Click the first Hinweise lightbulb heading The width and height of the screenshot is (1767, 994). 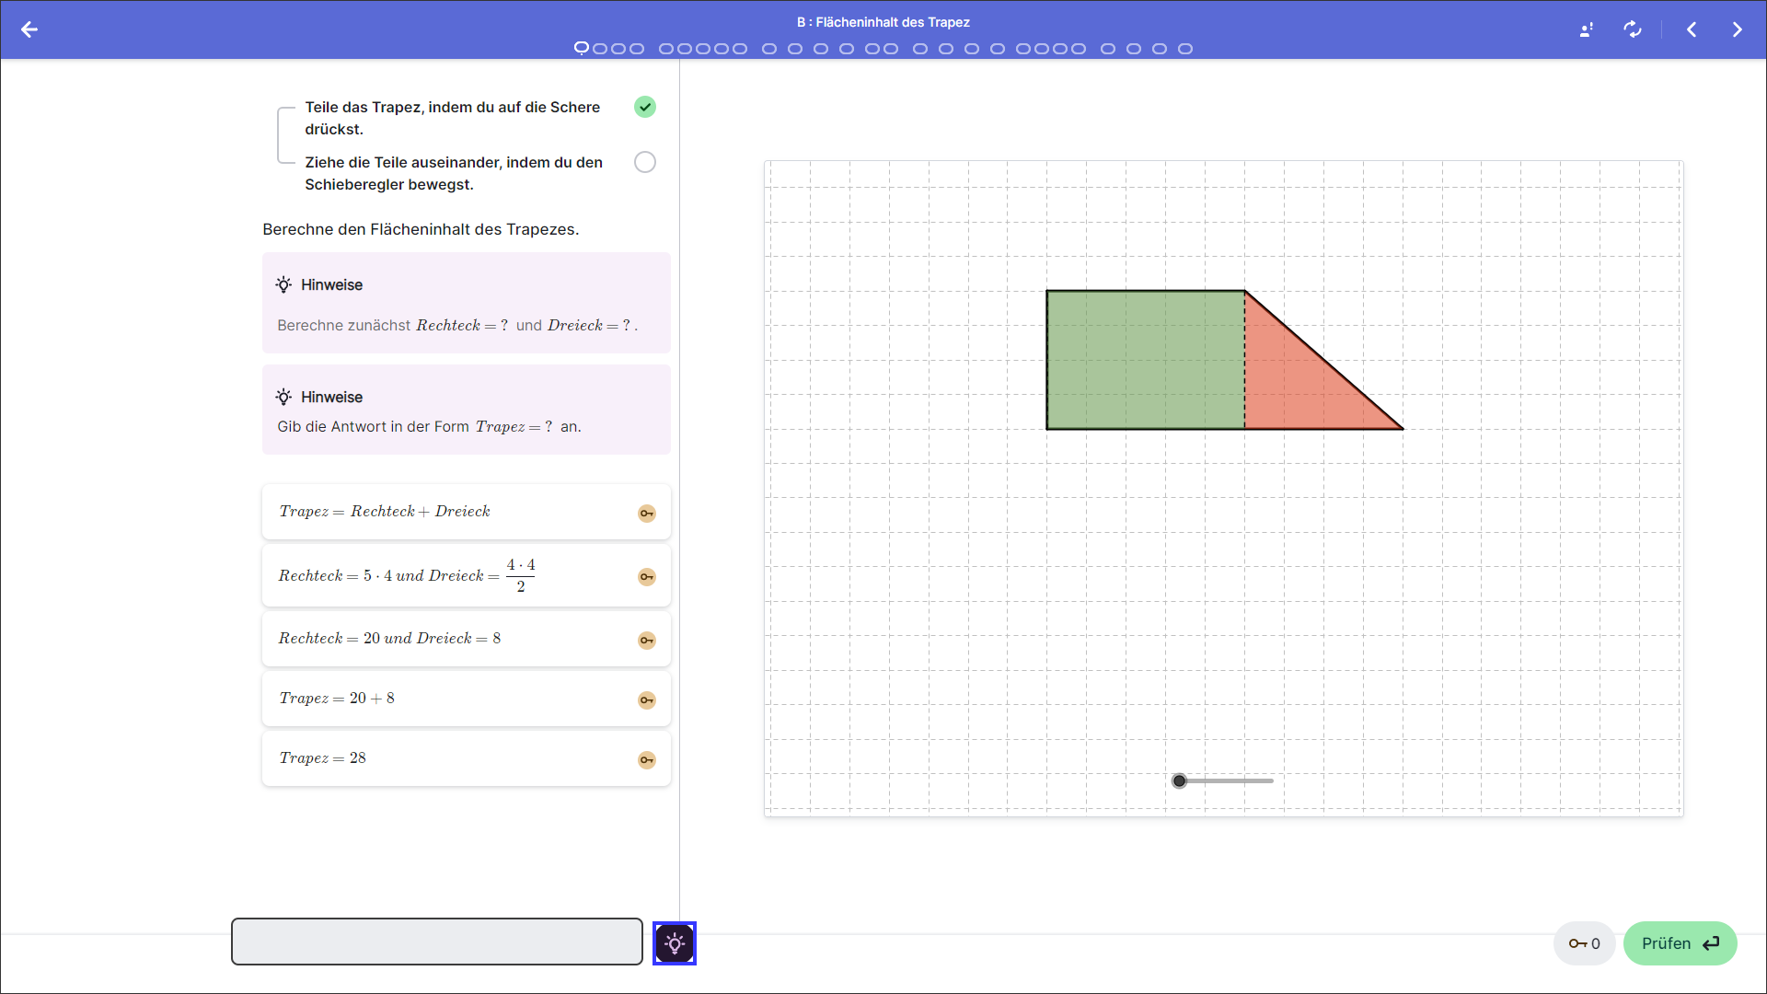point(319,284)
